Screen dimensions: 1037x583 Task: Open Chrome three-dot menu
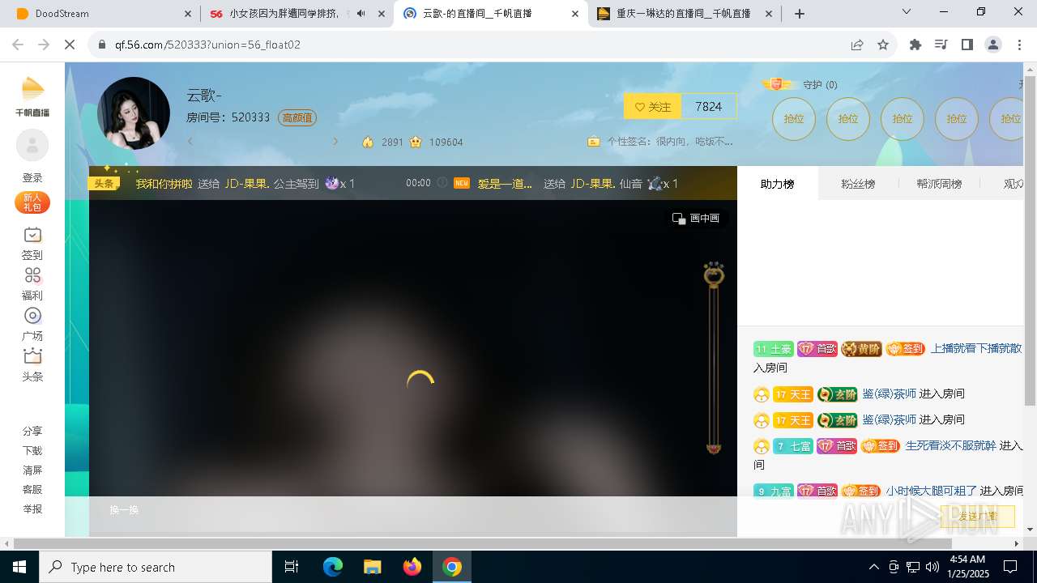[x=1019, y=45]
